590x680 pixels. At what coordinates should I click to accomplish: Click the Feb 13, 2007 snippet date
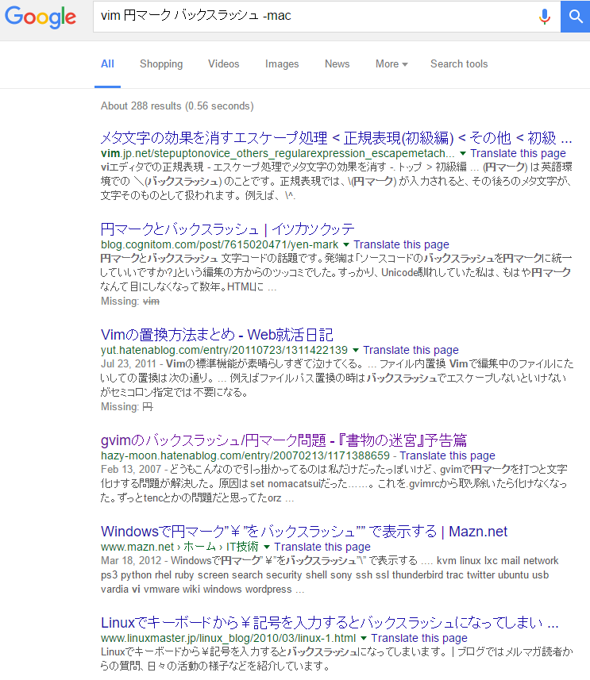pos(131,469)
